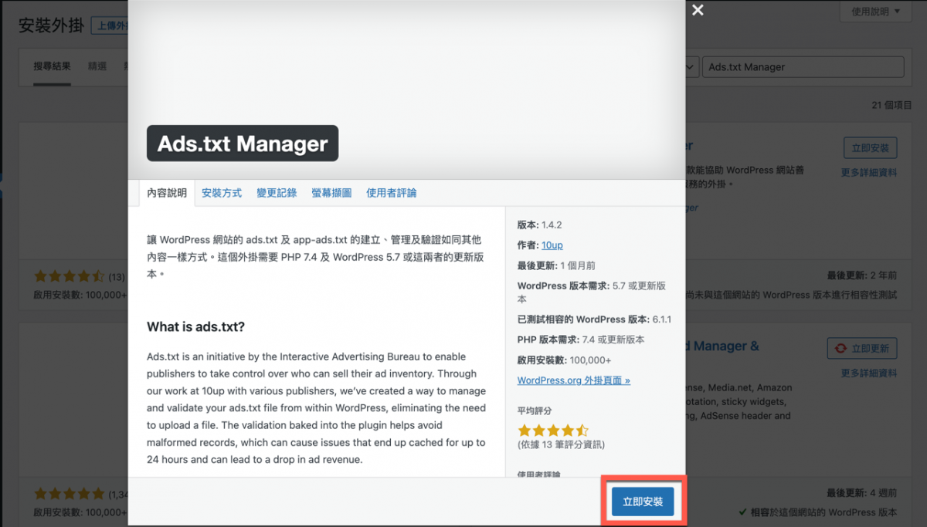This screenshot has height=527, width=927.
Task: Click the 上傳外掛 button beside 安裝外掛
Action: 110,25
